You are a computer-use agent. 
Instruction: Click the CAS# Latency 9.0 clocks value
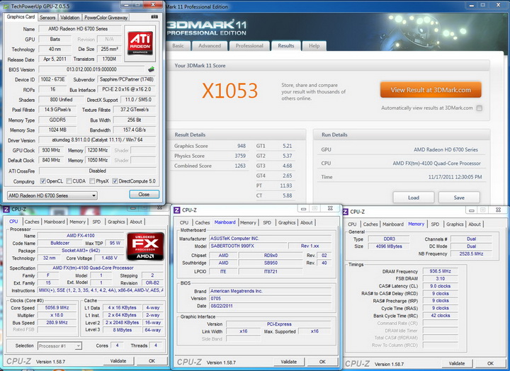click(440, 286)
